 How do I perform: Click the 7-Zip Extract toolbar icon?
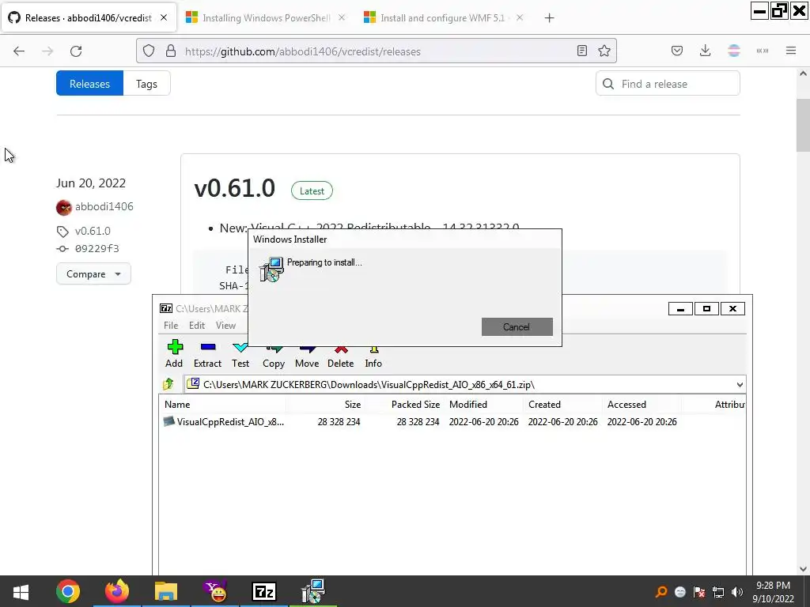pos(208,347)
